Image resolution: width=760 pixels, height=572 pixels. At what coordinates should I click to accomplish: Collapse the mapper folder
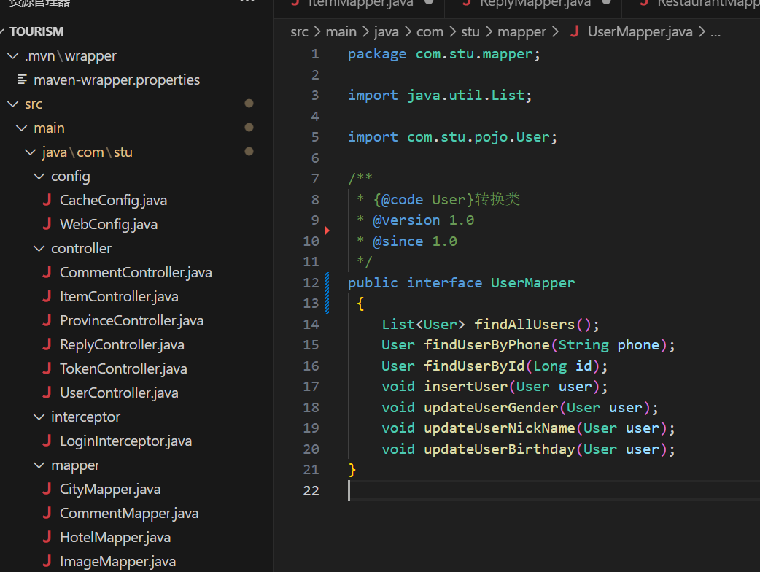coord(39,465)
